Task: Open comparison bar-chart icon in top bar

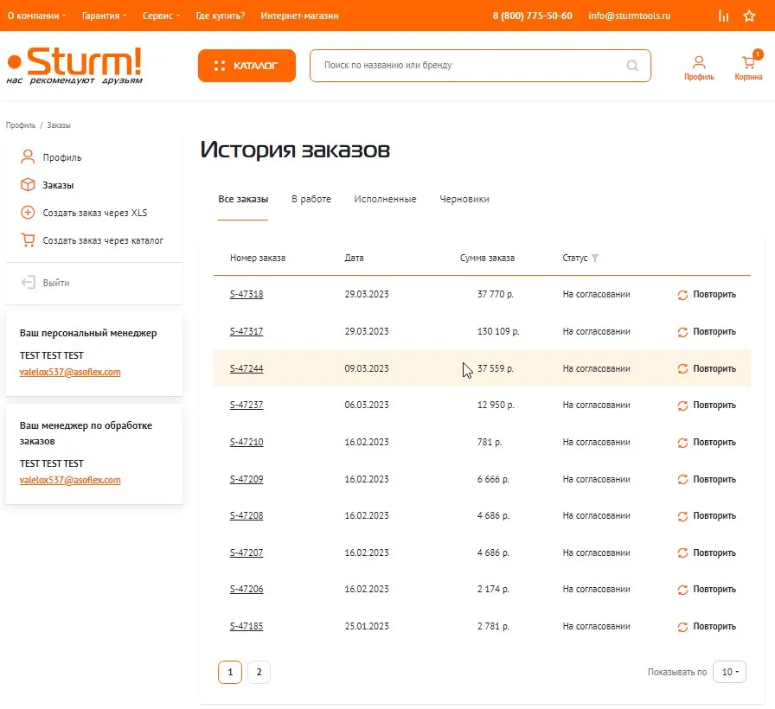Action: click(x=723, y=16)
